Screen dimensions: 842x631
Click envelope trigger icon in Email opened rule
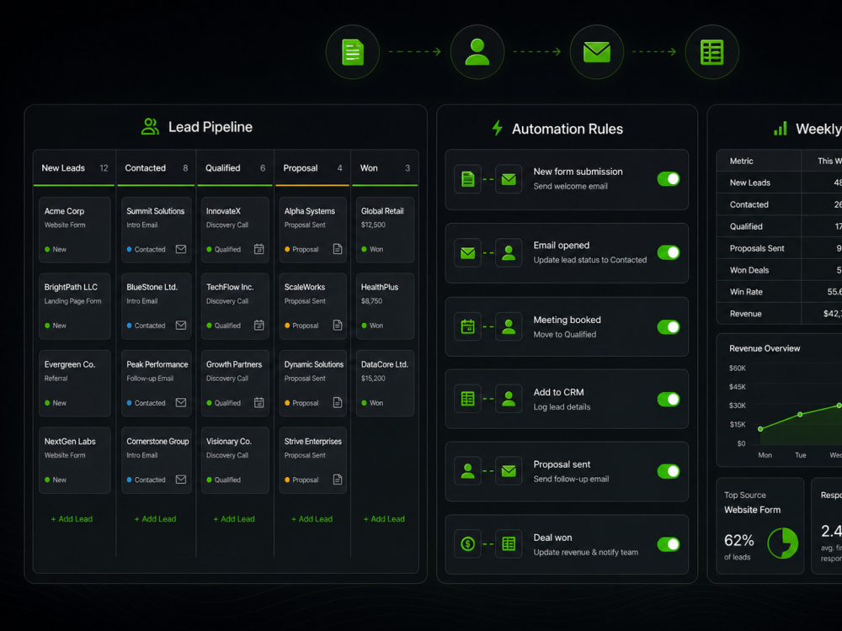tap(467, 252)
